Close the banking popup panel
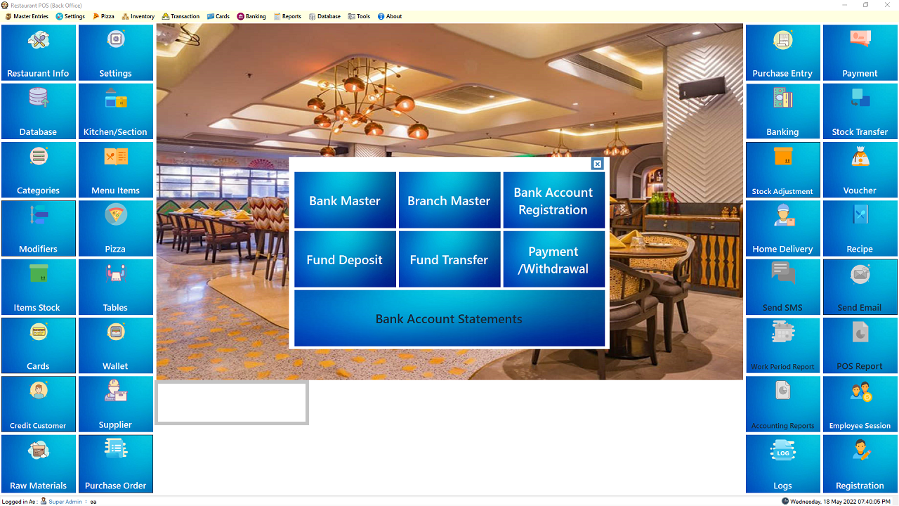 pos(598,164)
